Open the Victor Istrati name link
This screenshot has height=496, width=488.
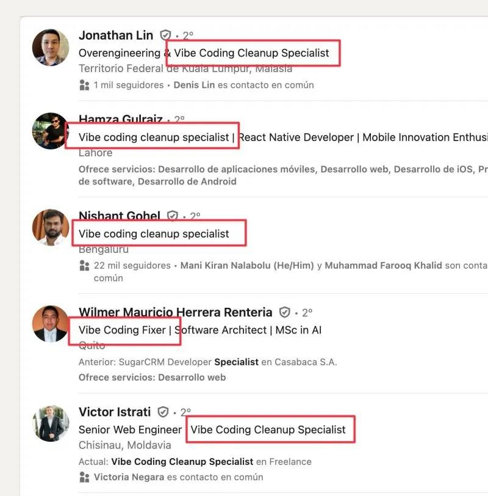115,412
